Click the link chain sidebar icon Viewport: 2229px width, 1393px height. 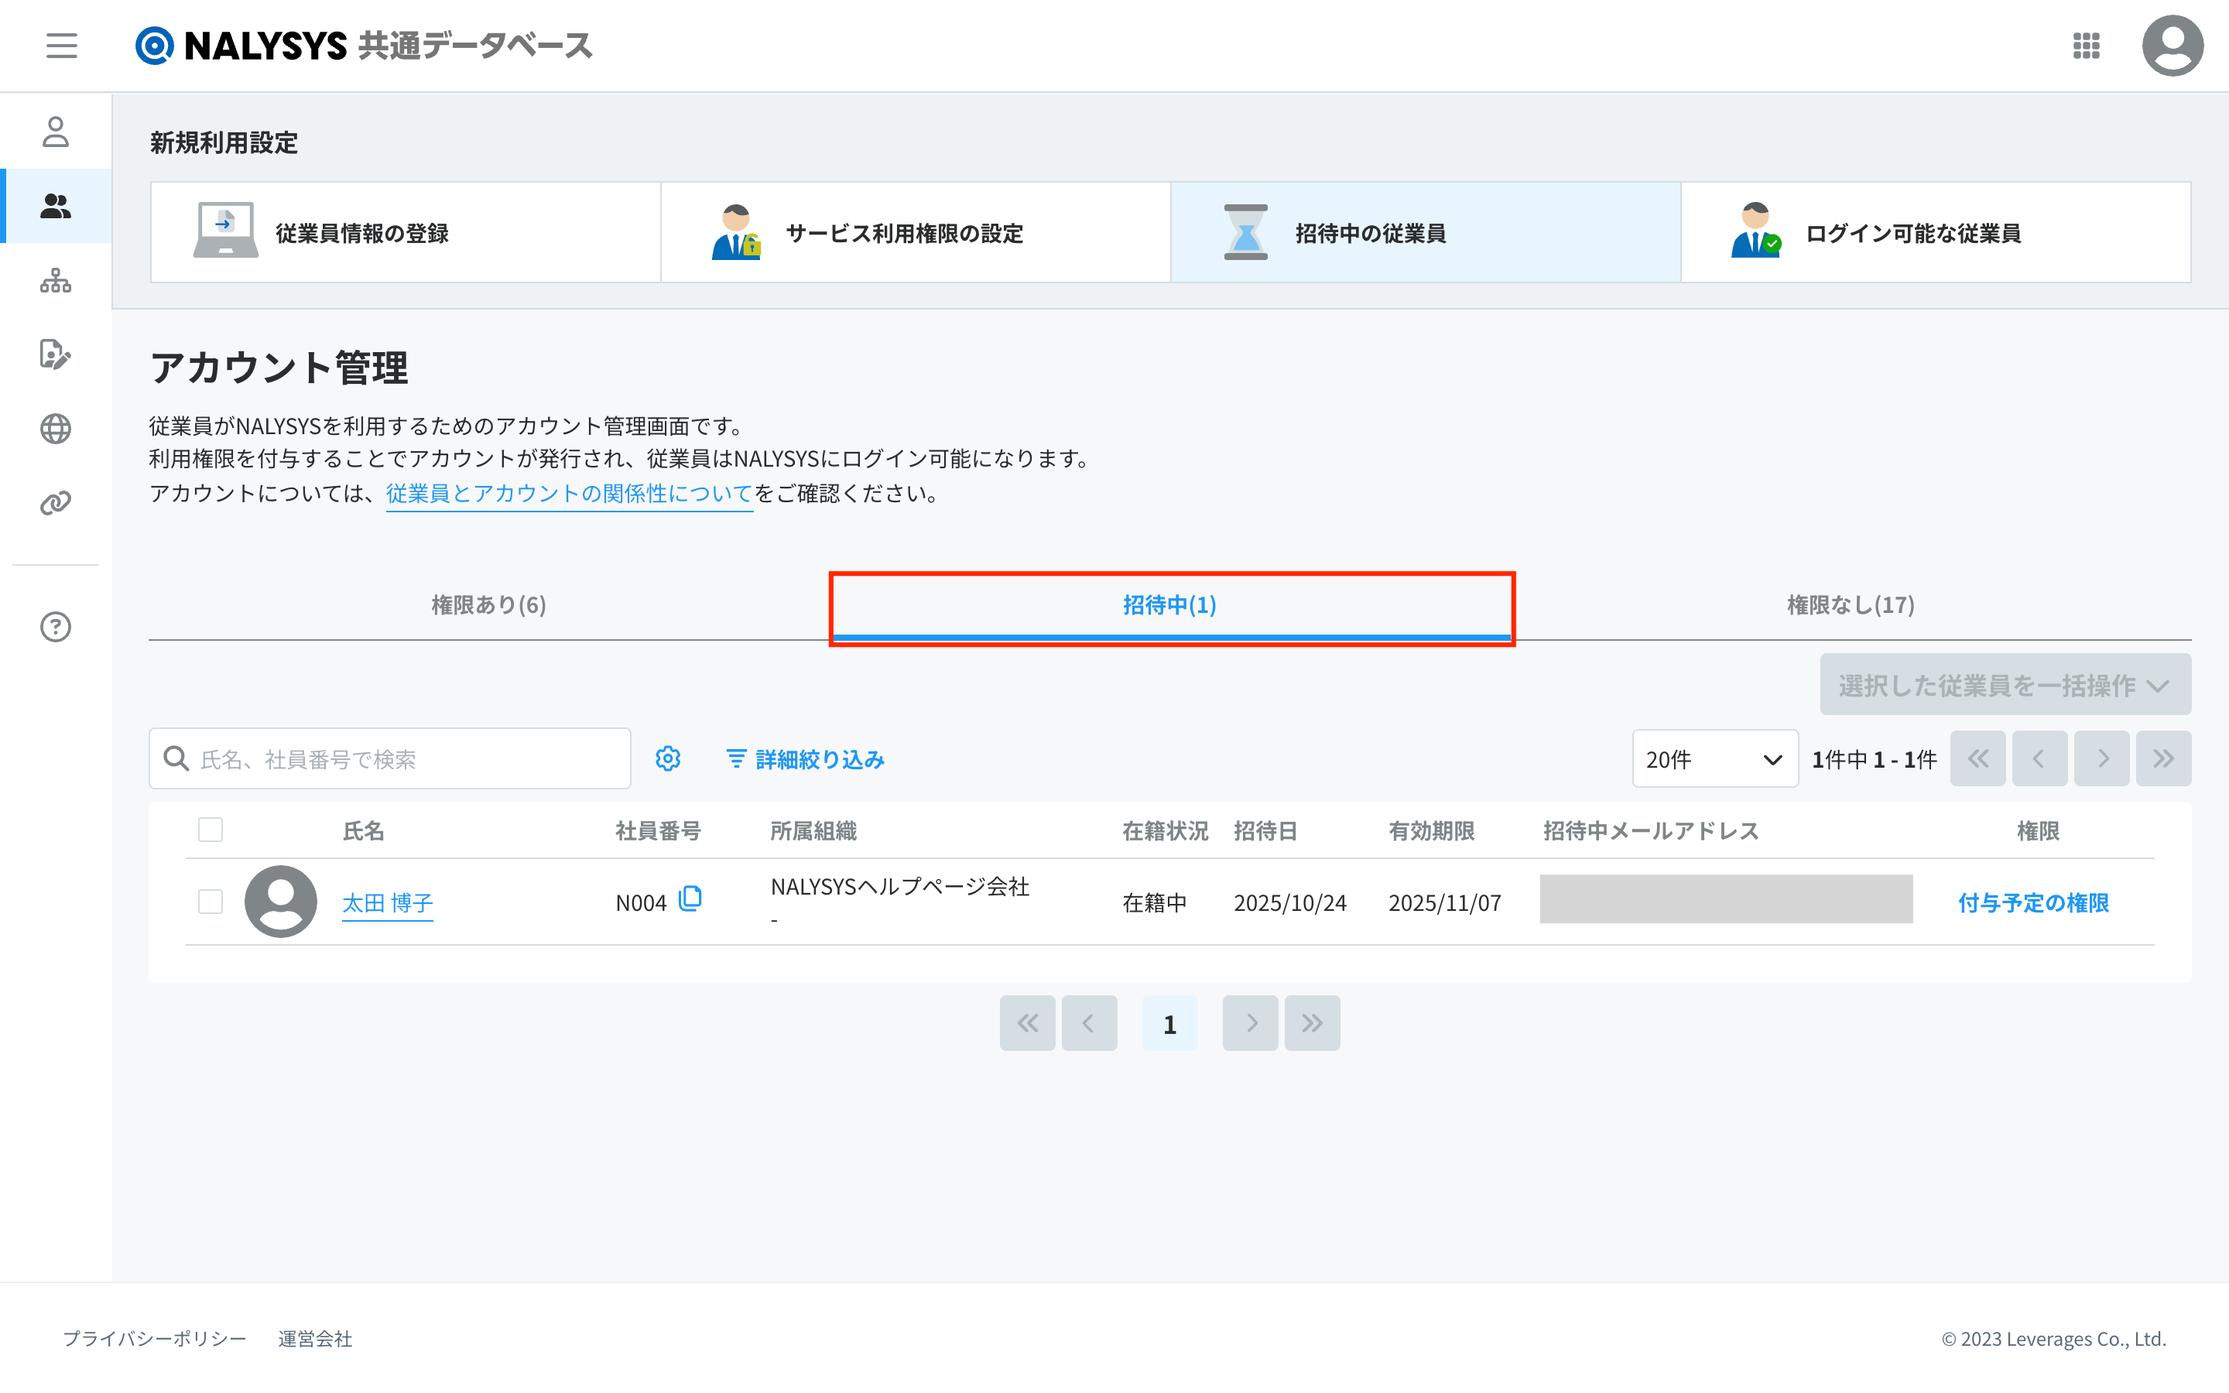pos(55,503)
